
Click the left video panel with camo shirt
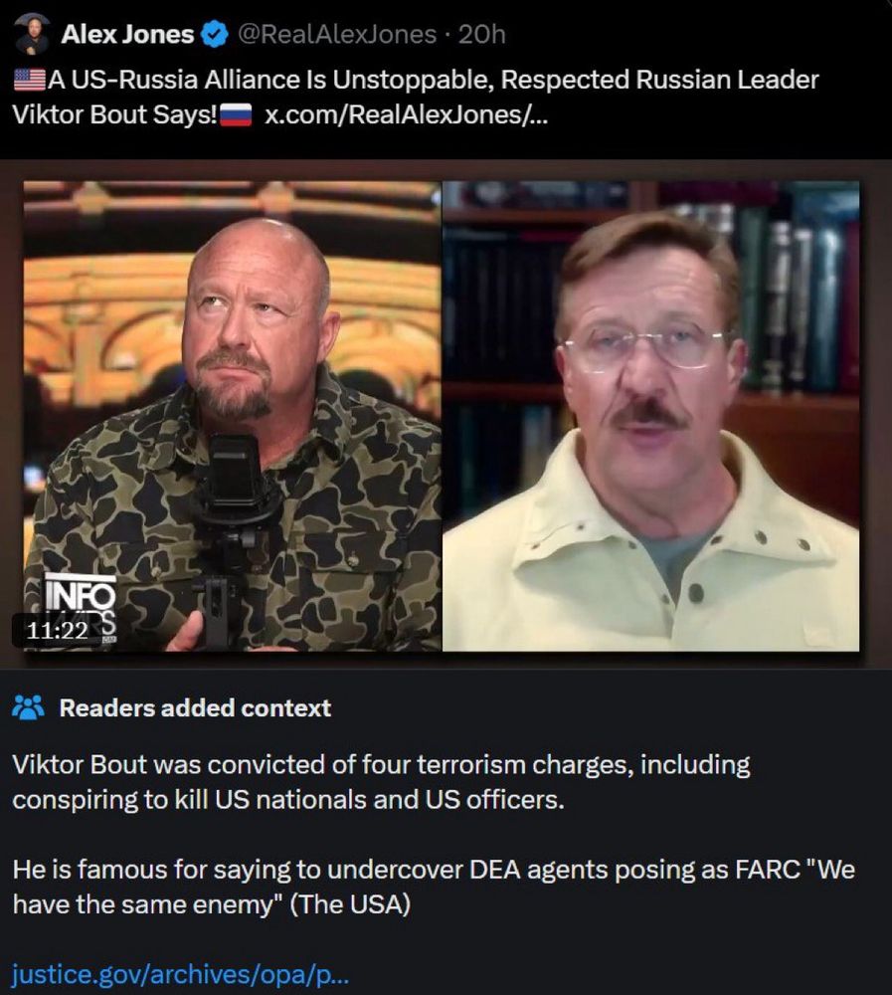(x=233, y=416)
